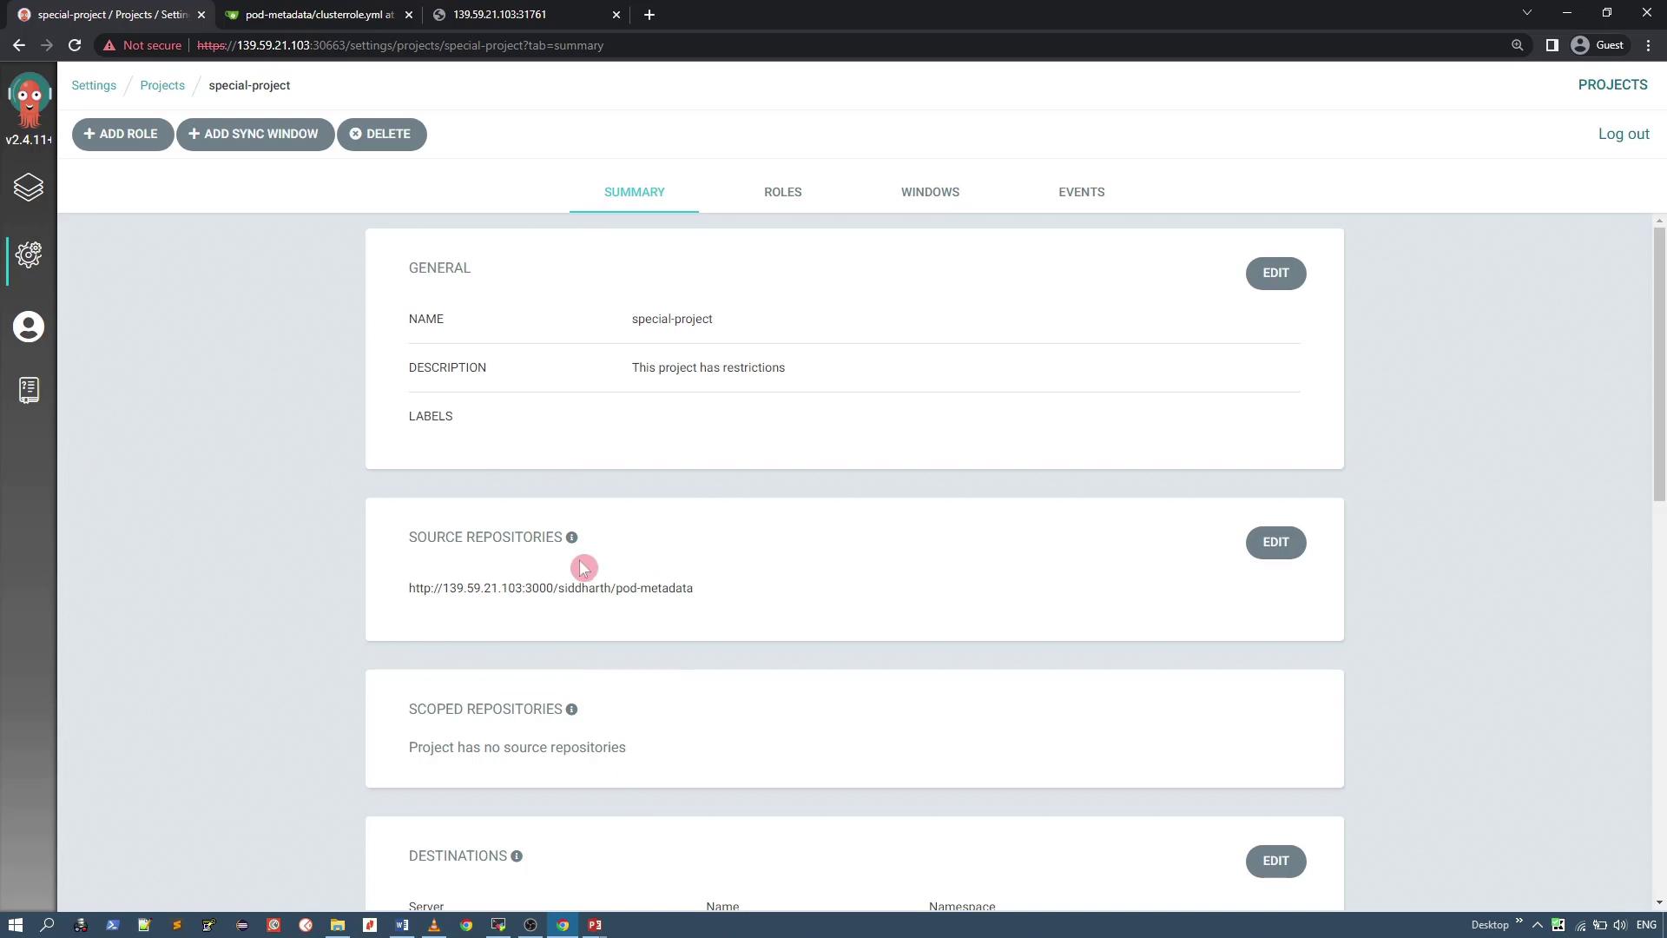Go to Projects breadcrumb link
This screenshot has width=1667, height=938.
tap(162, 85)
